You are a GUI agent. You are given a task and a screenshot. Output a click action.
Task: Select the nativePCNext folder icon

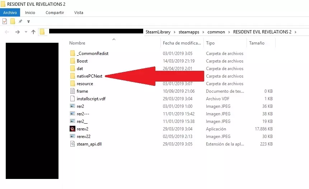click(72, 76)
